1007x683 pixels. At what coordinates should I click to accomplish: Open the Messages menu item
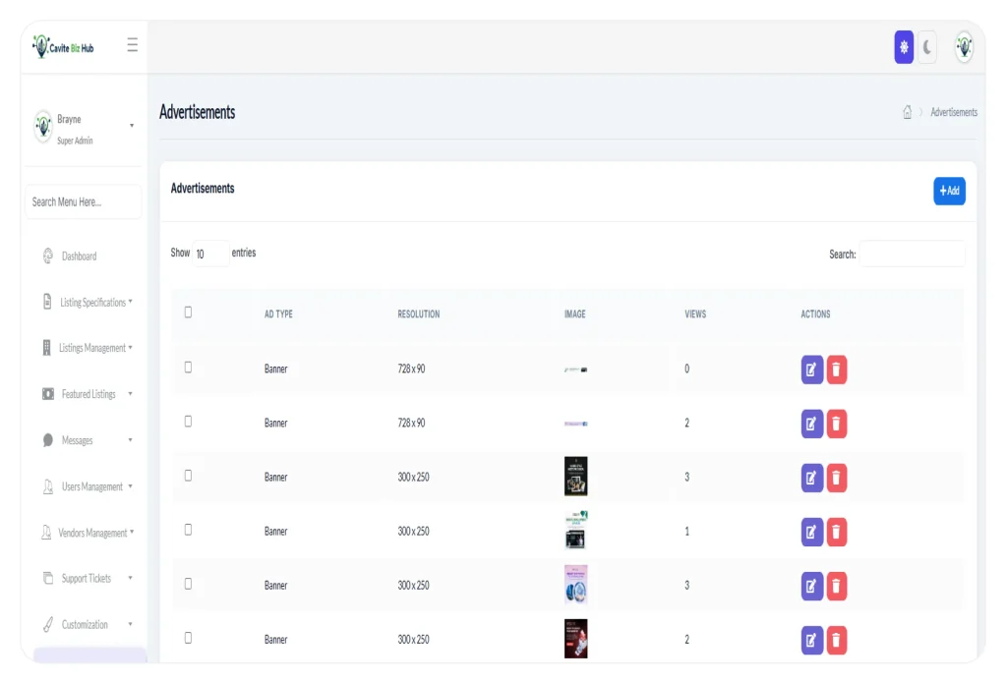click(x=88, y=440)
